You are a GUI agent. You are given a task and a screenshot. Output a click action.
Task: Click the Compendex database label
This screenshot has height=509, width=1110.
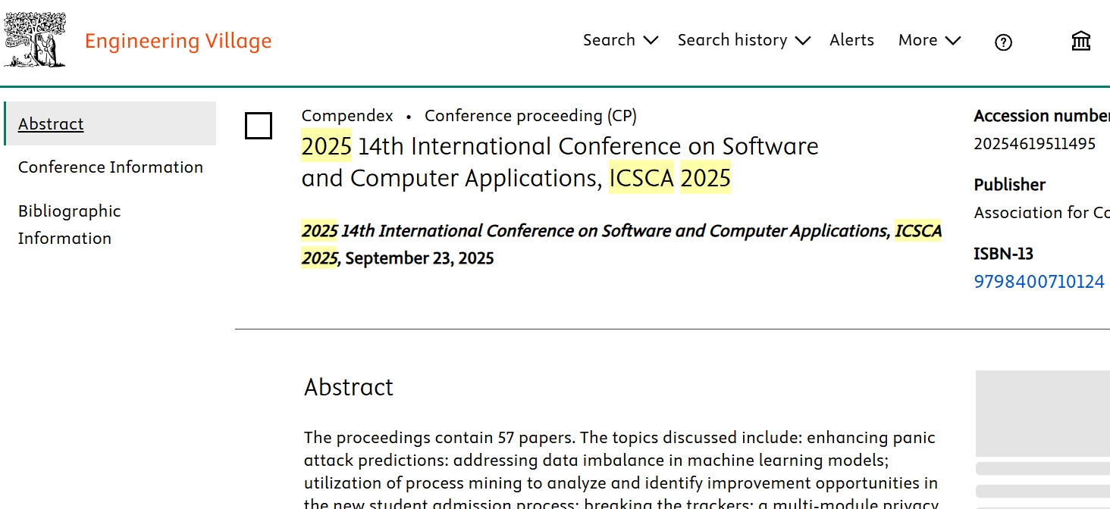point(347,116)
